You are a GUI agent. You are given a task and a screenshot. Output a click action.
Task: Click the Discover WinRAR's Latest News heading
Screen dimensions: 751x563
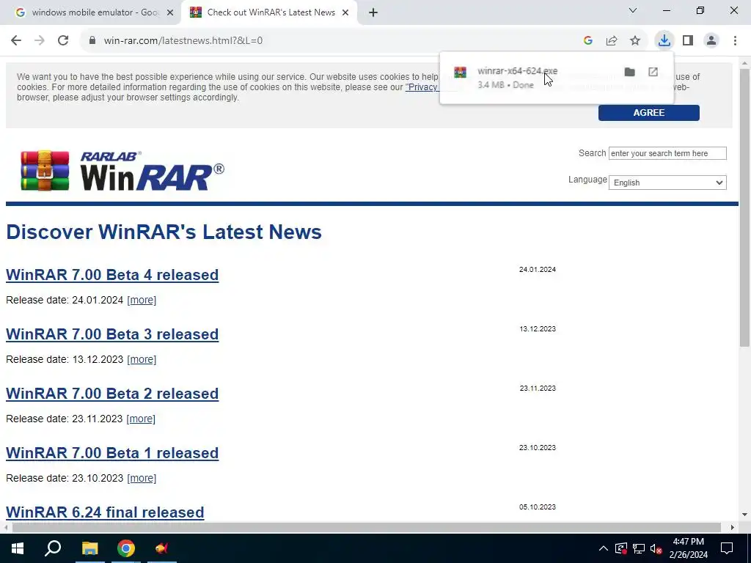click(x=164, y=232)
